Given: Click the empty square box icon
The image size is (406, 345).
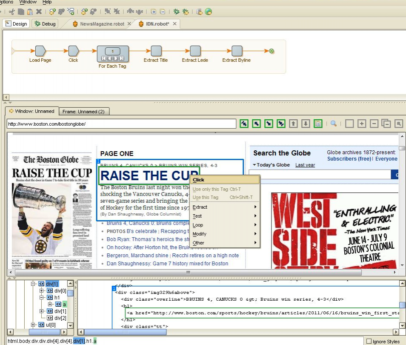Looking at the screenshot, I should coord(349,124).
